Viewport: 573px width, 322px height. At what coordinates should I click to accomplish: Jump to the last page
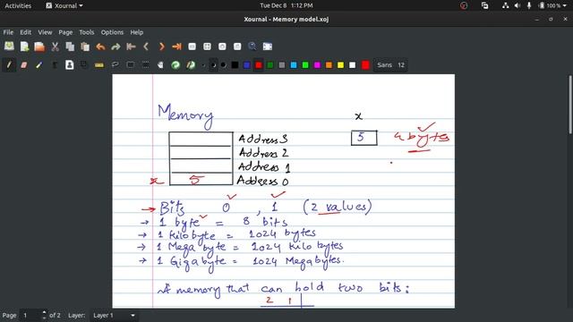click(176, 47)
